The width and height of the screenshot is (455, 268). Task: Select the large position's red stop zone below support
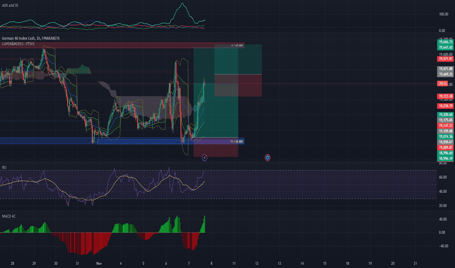coord(216,148)
